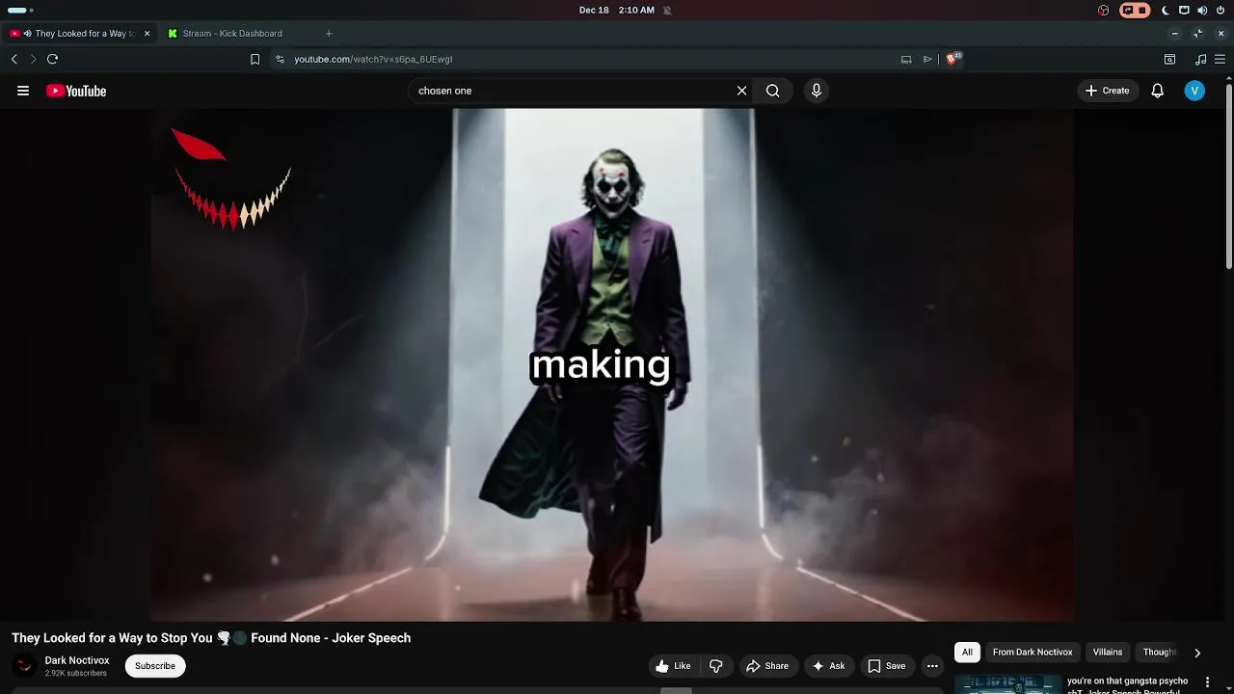Image resolution: width=1234 pixels, height=694 pixels.
Task: Open system volume indicator
Action: pyautogui.click(x=1202, y=11)
